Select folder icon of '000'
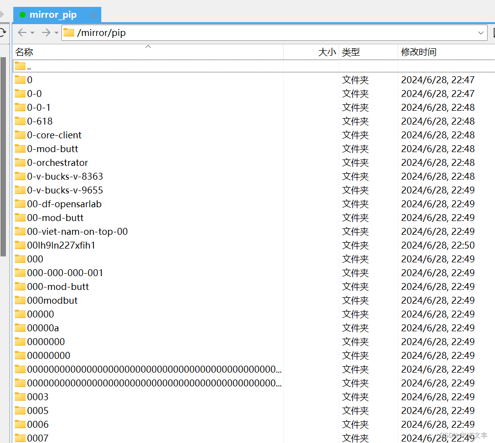The image size is (495, 443). (20, 258)
